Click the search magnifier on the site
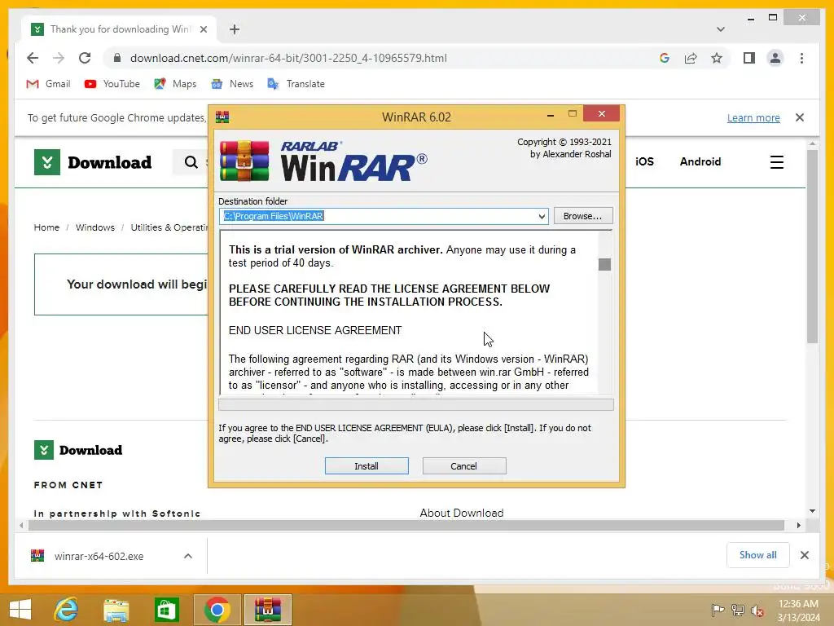834x626 pixels. click(x=191, y=162)
